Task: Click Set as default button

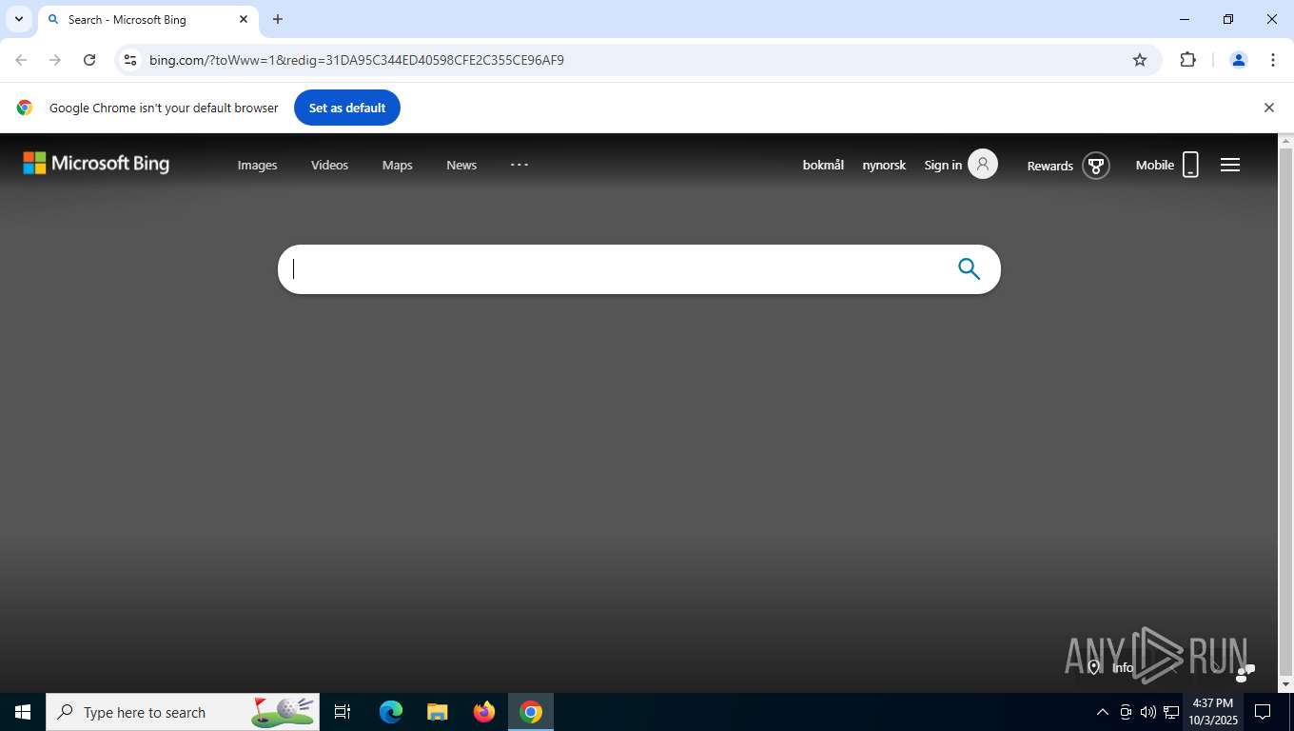Action: [347, 108]
